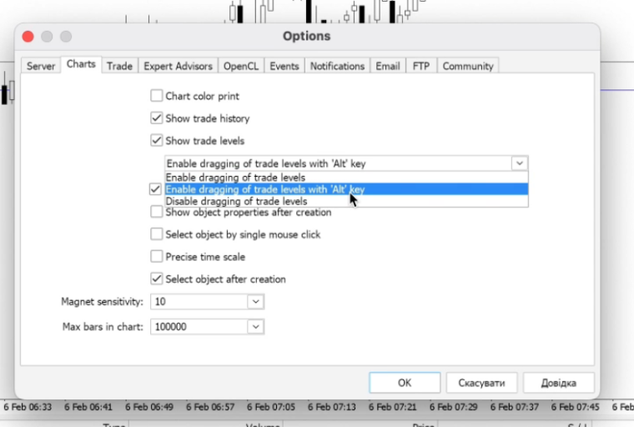Choose 'Enable dragging of trade levels' option
Image resolution: width=634 pixels, height=427 pixels.
click(346, 177)
